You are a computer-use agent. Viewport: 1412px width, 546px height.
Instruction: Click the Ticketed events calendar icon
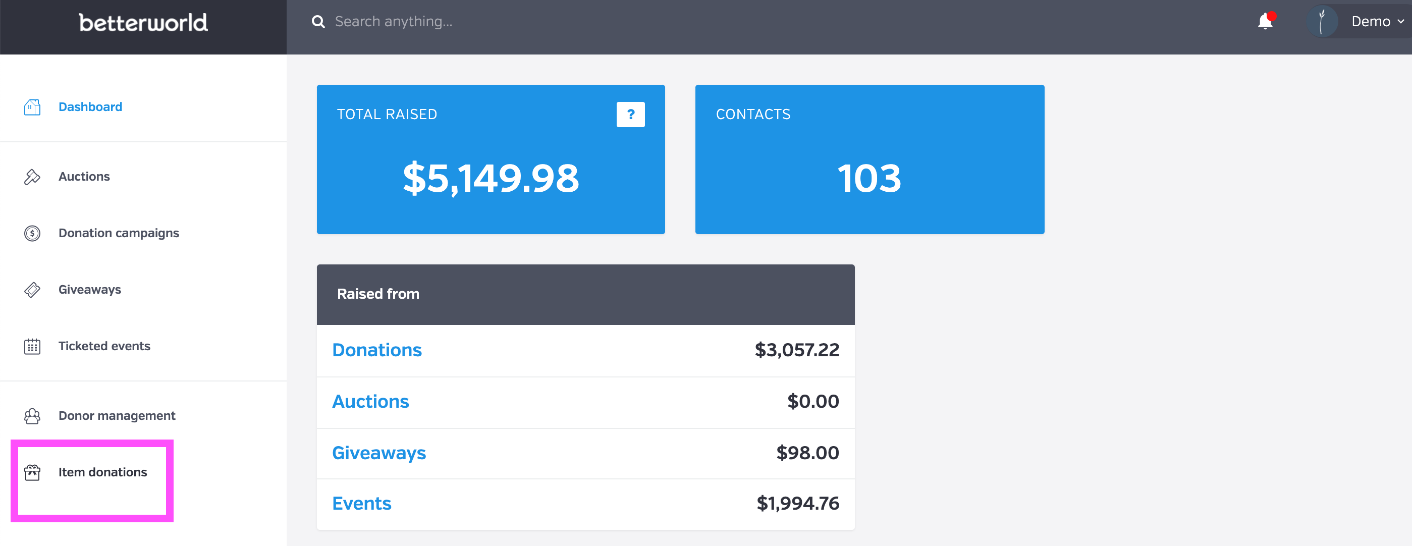32,346
